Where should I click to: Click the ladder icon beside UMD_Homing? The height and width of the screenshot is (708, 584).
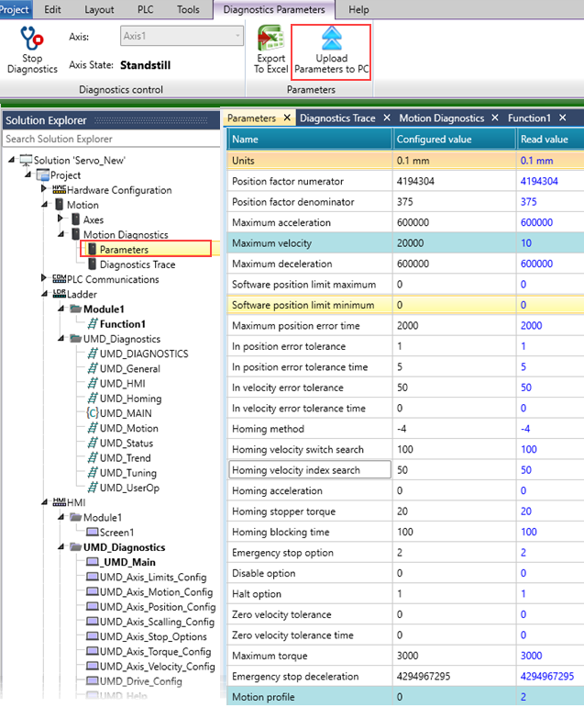(93, 399)
